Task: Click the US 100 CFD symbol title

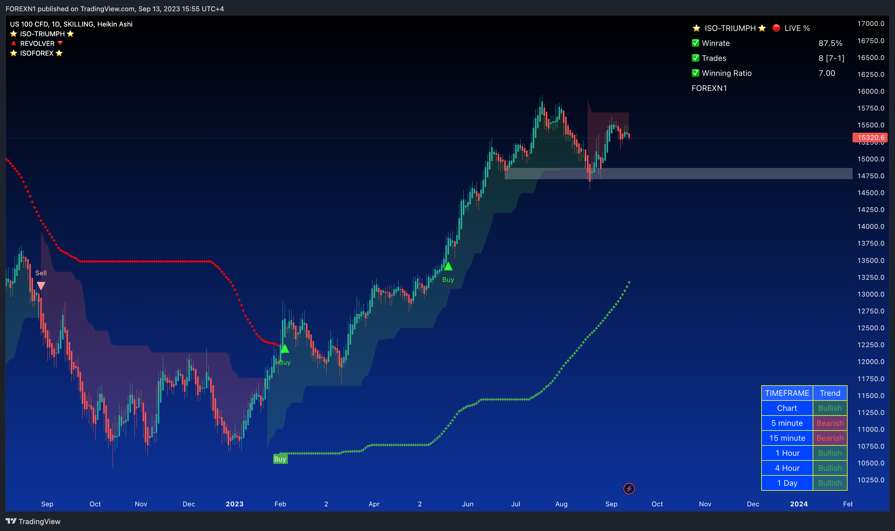Action: (x=71, y=24)
